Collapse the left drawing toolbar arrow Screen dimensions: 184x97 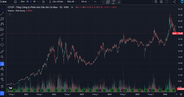(6, 92)
